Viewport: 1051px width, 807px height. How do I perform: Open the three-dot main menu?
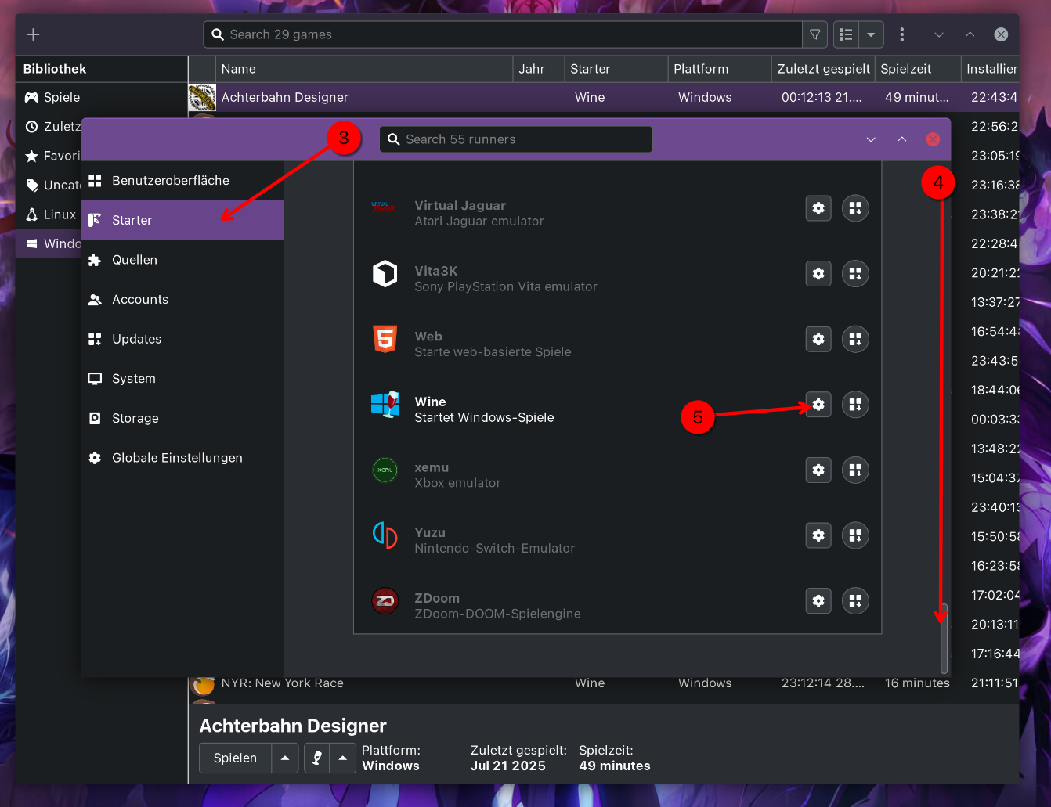tap(902, 34)
